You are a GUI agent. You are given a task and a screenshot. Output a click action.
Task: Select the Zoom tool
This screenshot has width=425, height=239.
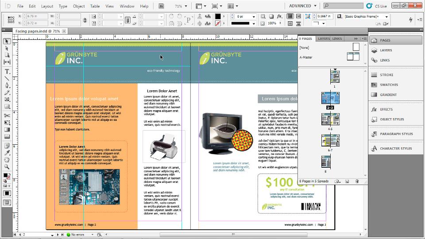pyautogui.click(x=7, y=167)
